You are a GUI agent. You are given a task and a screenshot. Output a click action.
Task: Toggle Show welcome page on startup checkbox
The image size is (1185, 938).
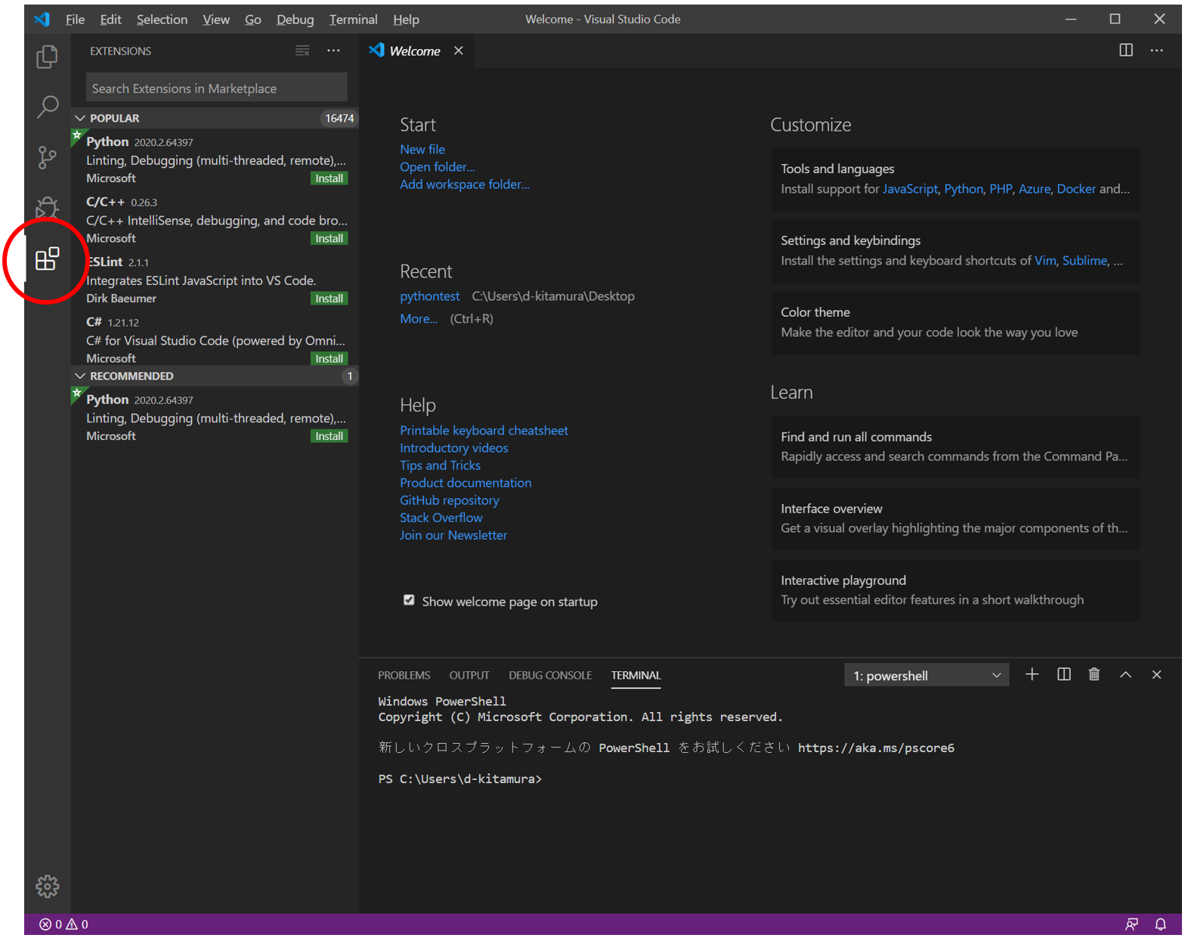[409, 600]
